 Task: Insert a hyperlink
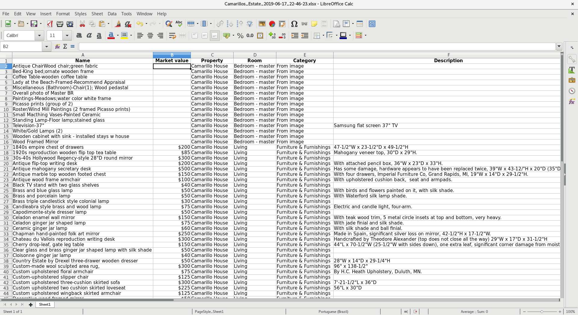(x=304, y=24)
